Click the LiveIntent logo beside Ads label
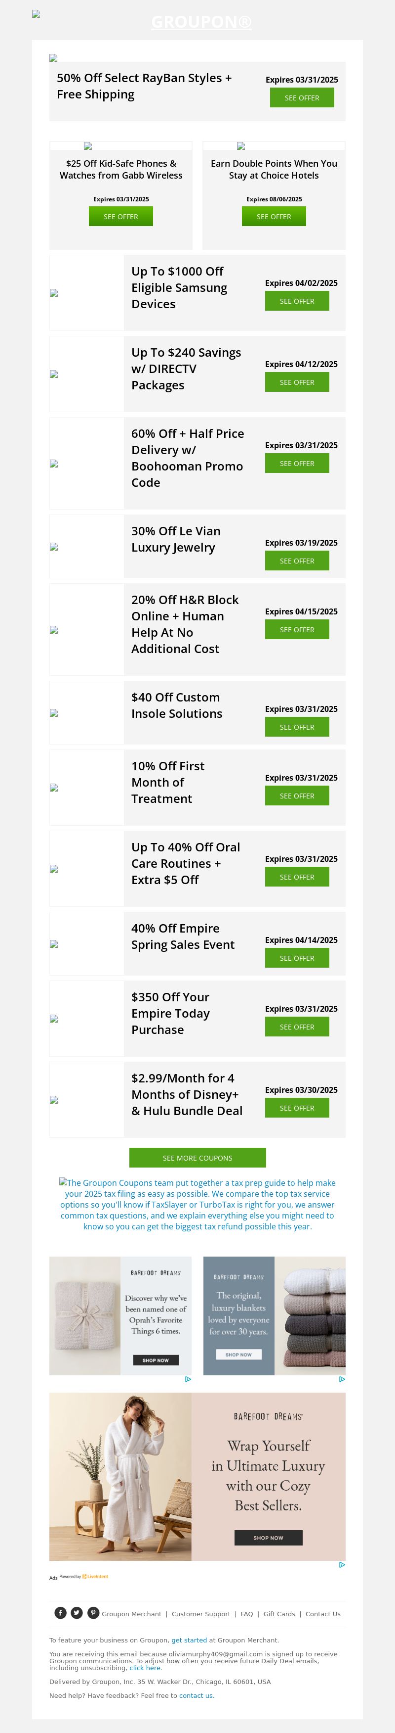This screenshot has height=1733, width=395. point(95,1576)
